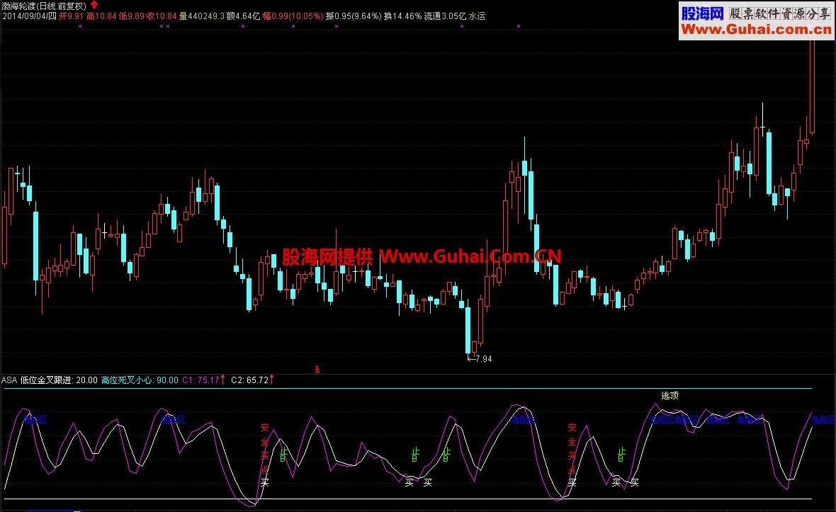Screen dimensions: 836x512
Task: Click the low price 低9.89
Action: [x=132, y=16]
